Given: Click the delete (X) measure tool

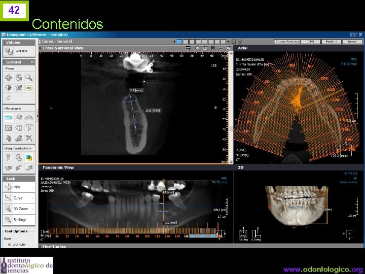Looking at the screenshot, I should coord(29,138).
